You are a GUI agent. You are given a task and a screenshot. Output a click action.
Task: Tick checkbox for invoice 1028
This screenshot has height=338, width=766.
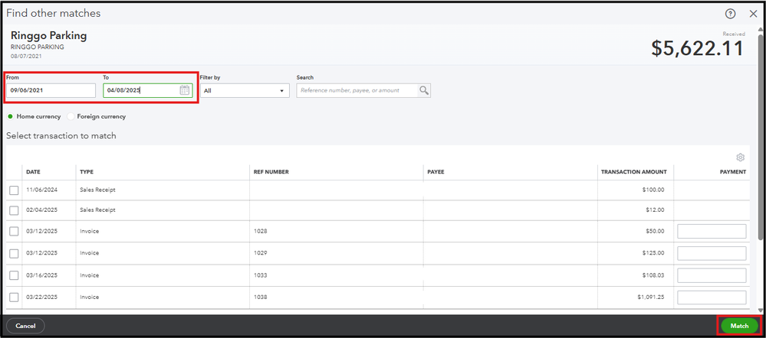[x=14, y=232]
